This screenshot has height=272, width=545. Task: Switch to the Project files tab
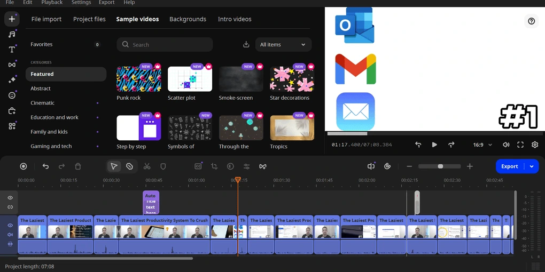[x=89, y=19]
